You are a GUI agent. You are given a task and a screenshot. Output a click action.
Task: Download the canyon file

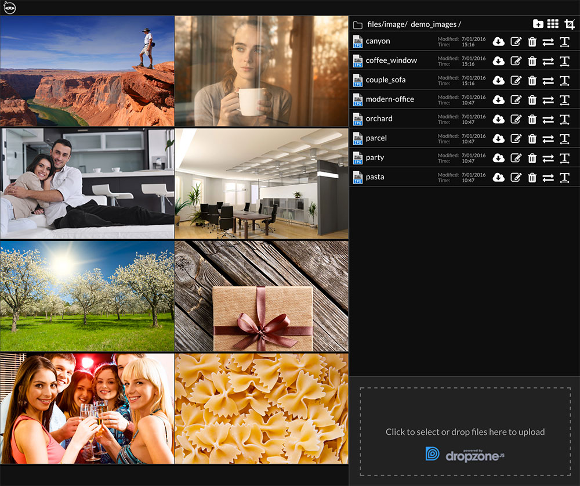pos(499,41)
